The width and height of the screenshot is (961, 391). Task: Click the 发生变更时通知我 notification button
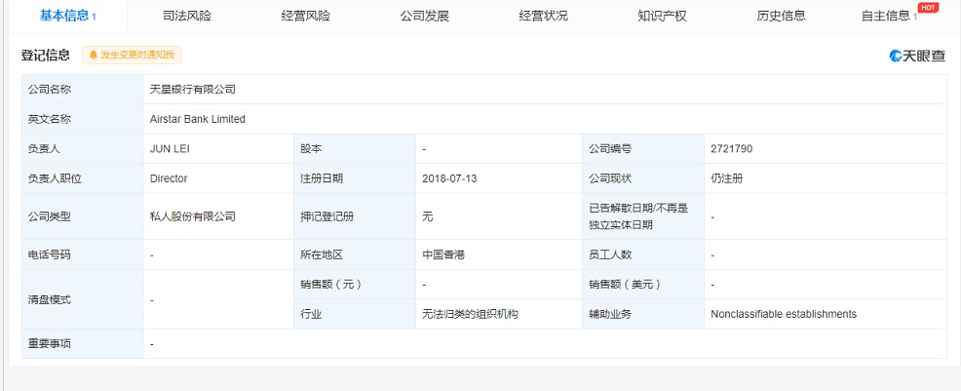click(132, 56)
